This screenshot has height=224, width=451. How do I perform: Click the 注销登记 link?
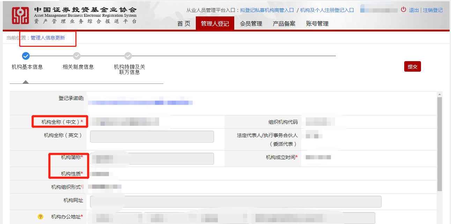coord(433,10)
